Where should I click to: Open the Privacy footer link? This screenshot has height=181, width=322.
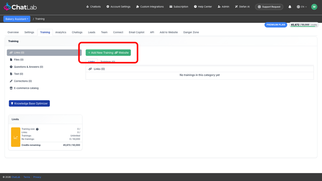(x=37, y=177)
